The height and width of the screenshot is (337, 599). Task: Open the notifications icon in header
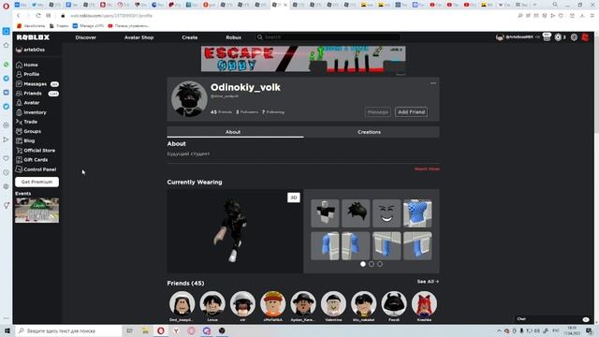[x=547, y=37]
